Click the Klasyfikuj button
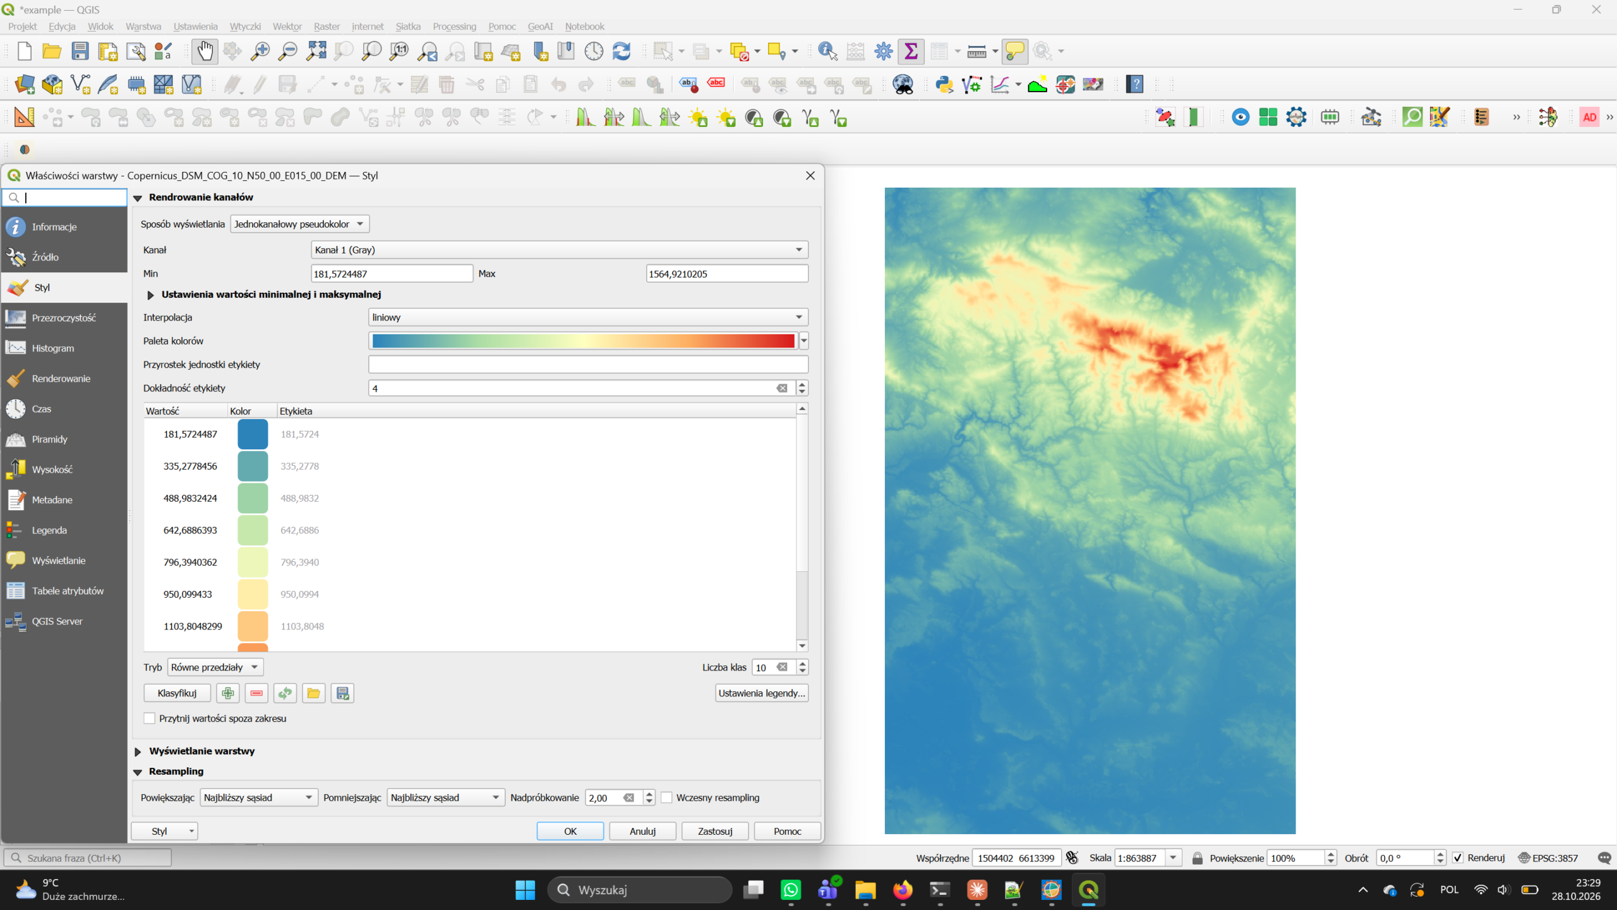 (x=177, y=693)
